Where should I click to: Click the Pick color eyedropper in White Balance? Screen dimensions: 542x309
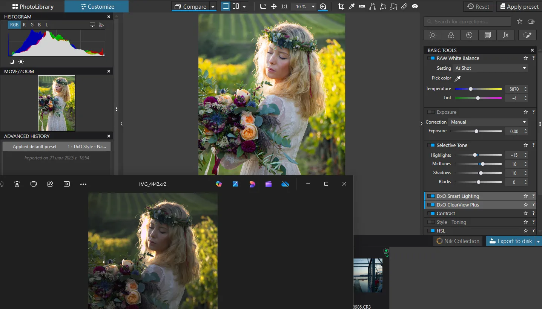point(458,78)
